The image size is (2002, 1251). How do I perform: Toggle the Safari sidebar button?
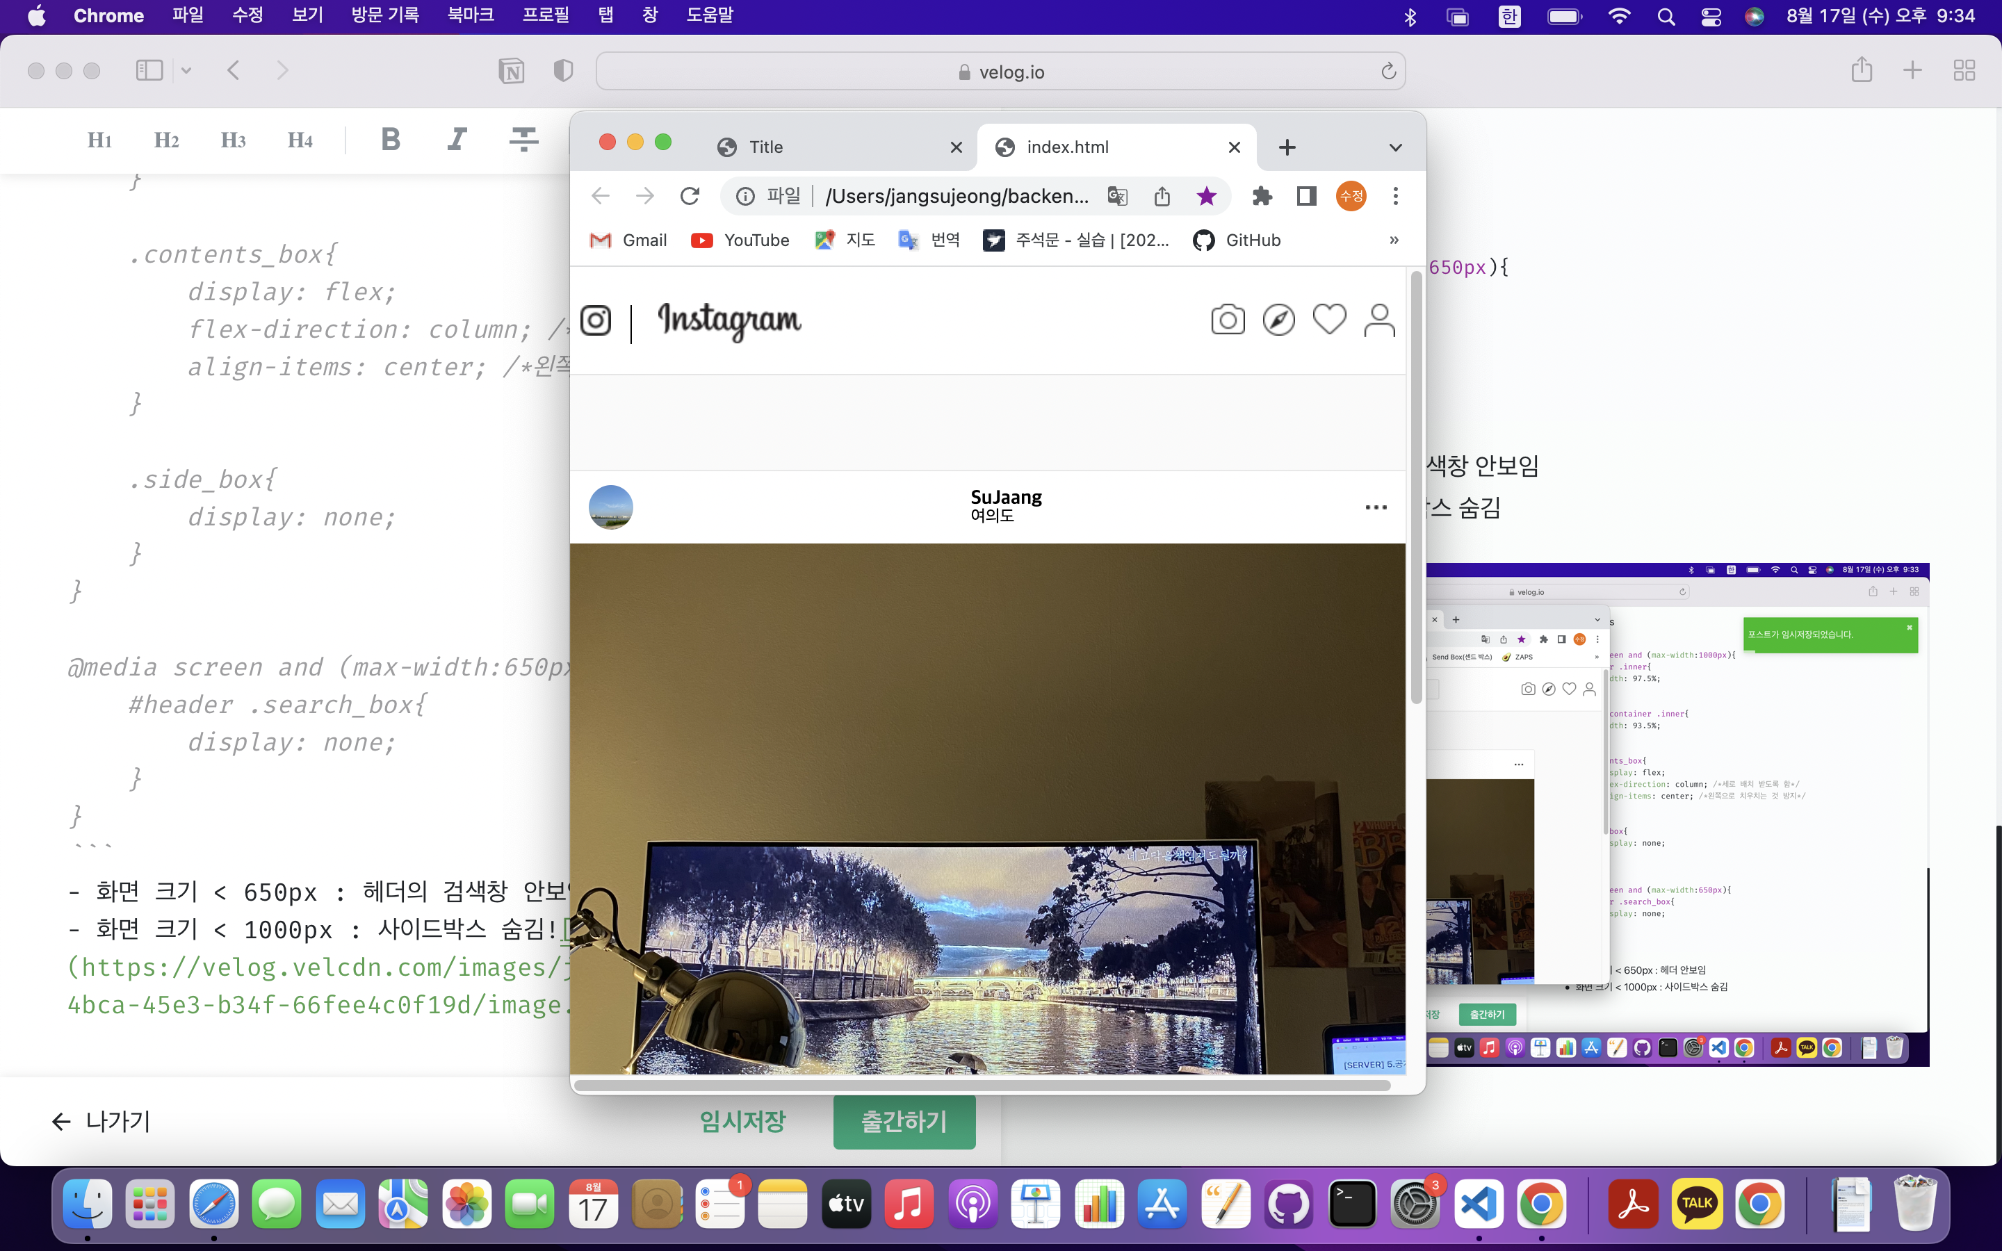(149, 70)
